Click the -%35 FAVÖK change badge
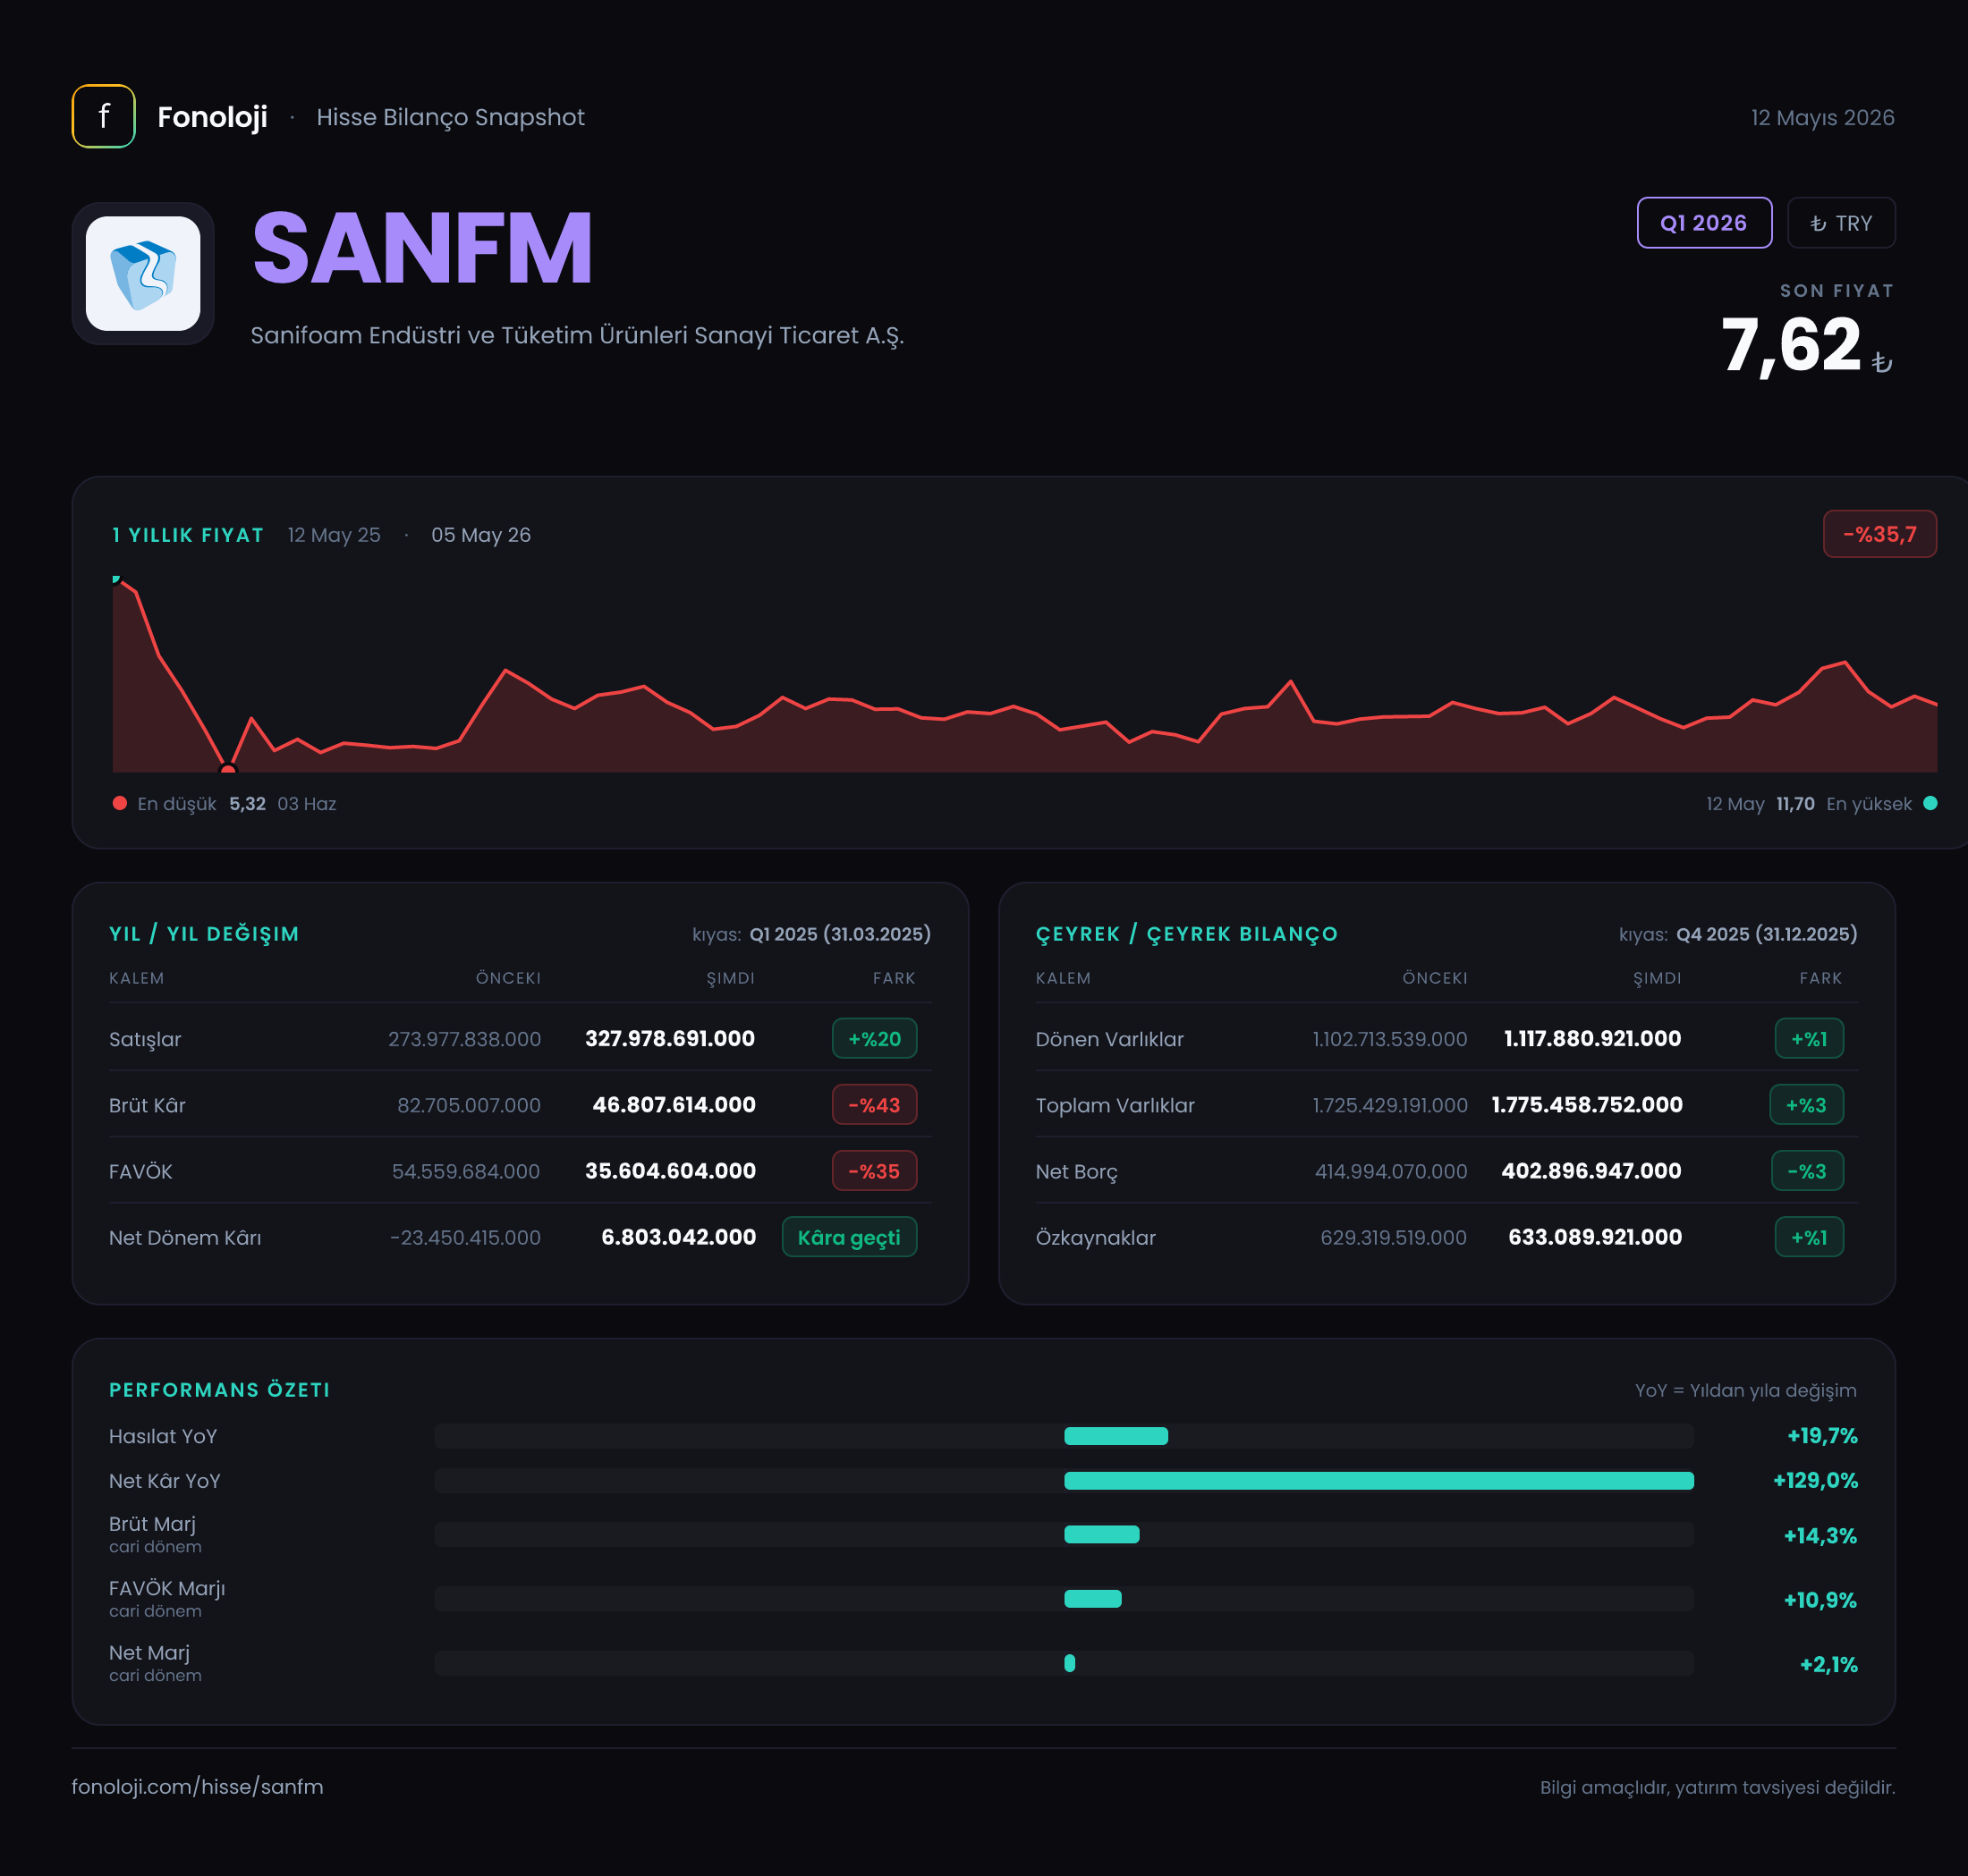Screen dimensions: 1968x1876 (875, 1170)
